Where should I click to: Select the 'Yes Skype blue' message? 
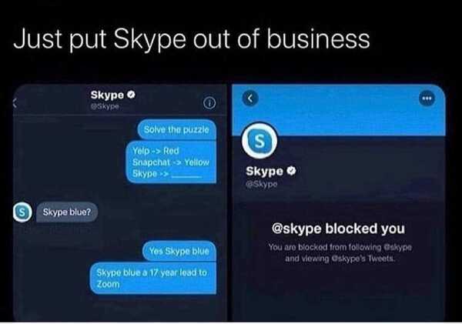(179, 251)
